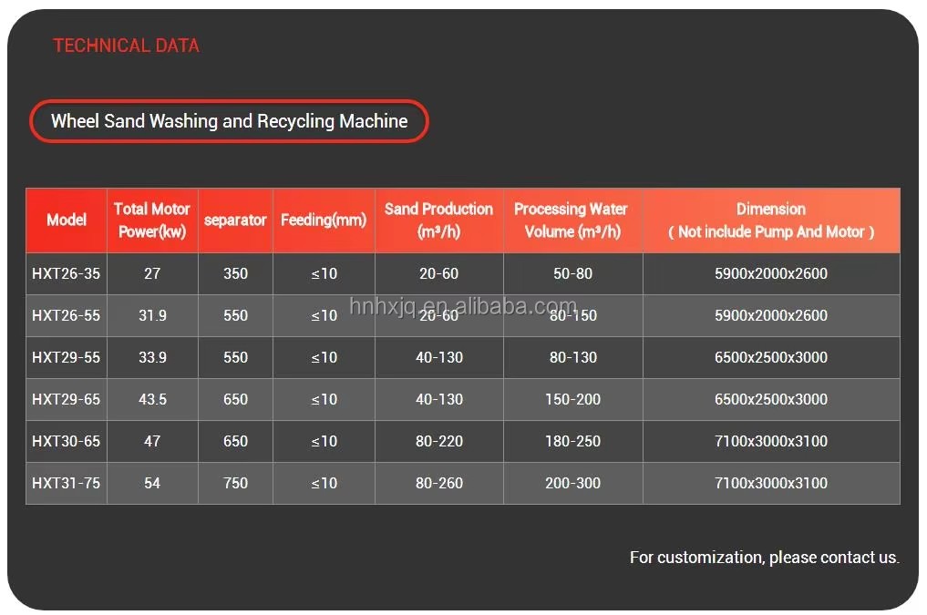Image resolution: width=927 pixels, height=615 pixels.
Task: Click dimension 7100x3000x3100 in HXT31-75 row
Action: 771,483
